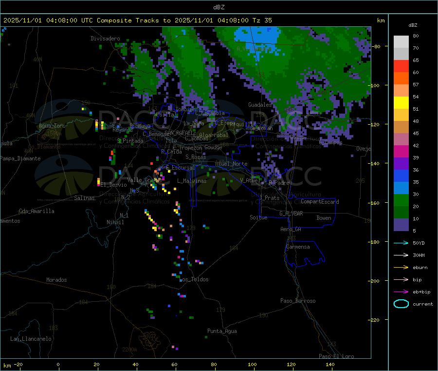Click the Lag.Llancanelo place label

tap(31, 339)
